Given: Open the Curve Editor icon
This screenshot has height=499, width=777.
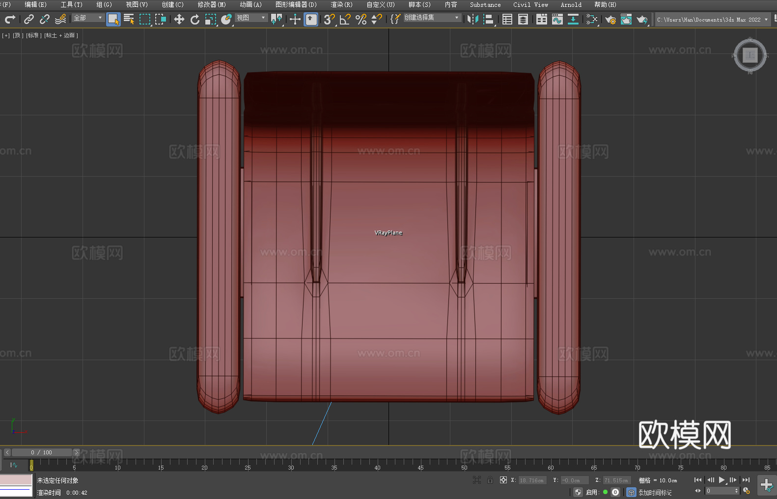Looking at the screenshot, I should [557, 19].
